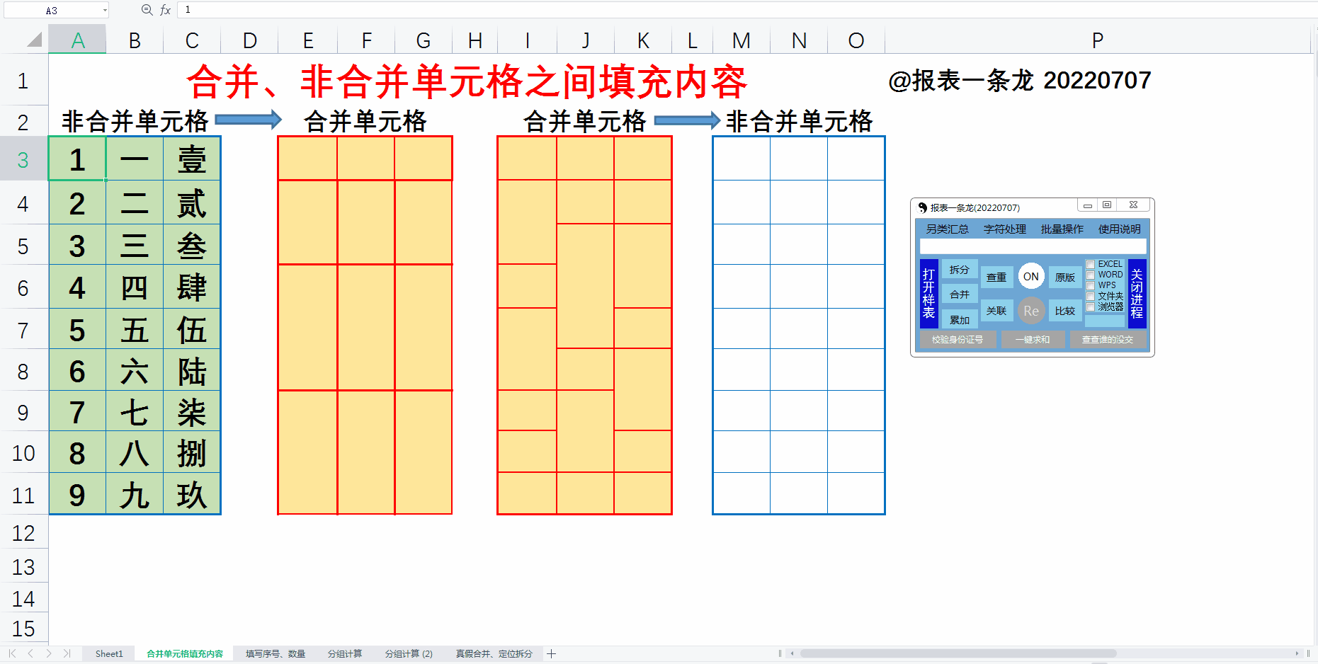Viewport: 1318px width, 664px height.
Task: Check the 浏览器 checkbox
Action: tap(1091, 307)
